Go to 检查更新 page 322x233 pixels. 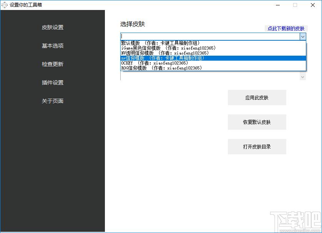point(53,64)
